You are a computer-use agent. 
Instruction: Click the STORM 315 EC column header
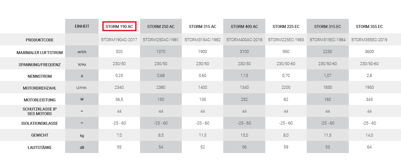pos(327,26)
